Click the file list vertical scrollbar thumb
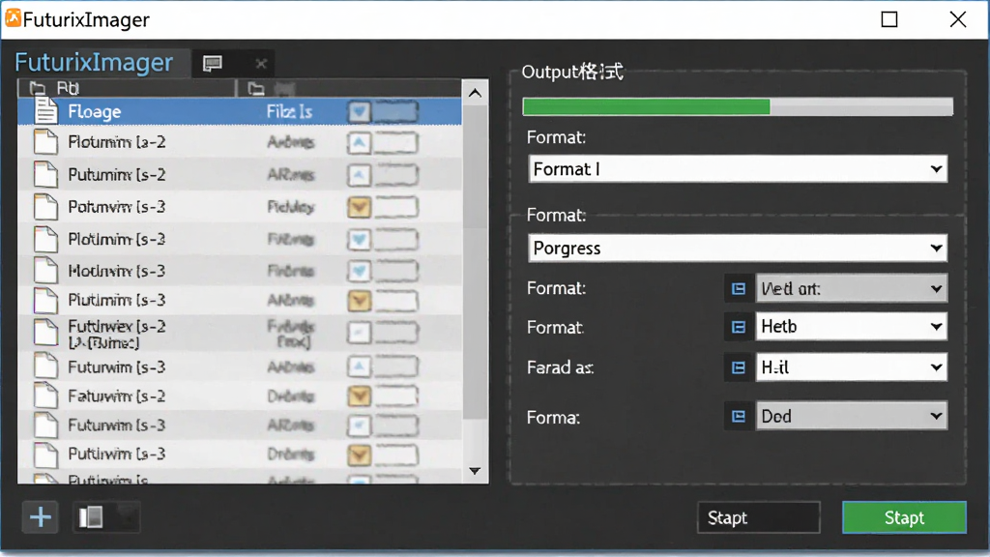This screenshot has width=990, height=557. 476,262
